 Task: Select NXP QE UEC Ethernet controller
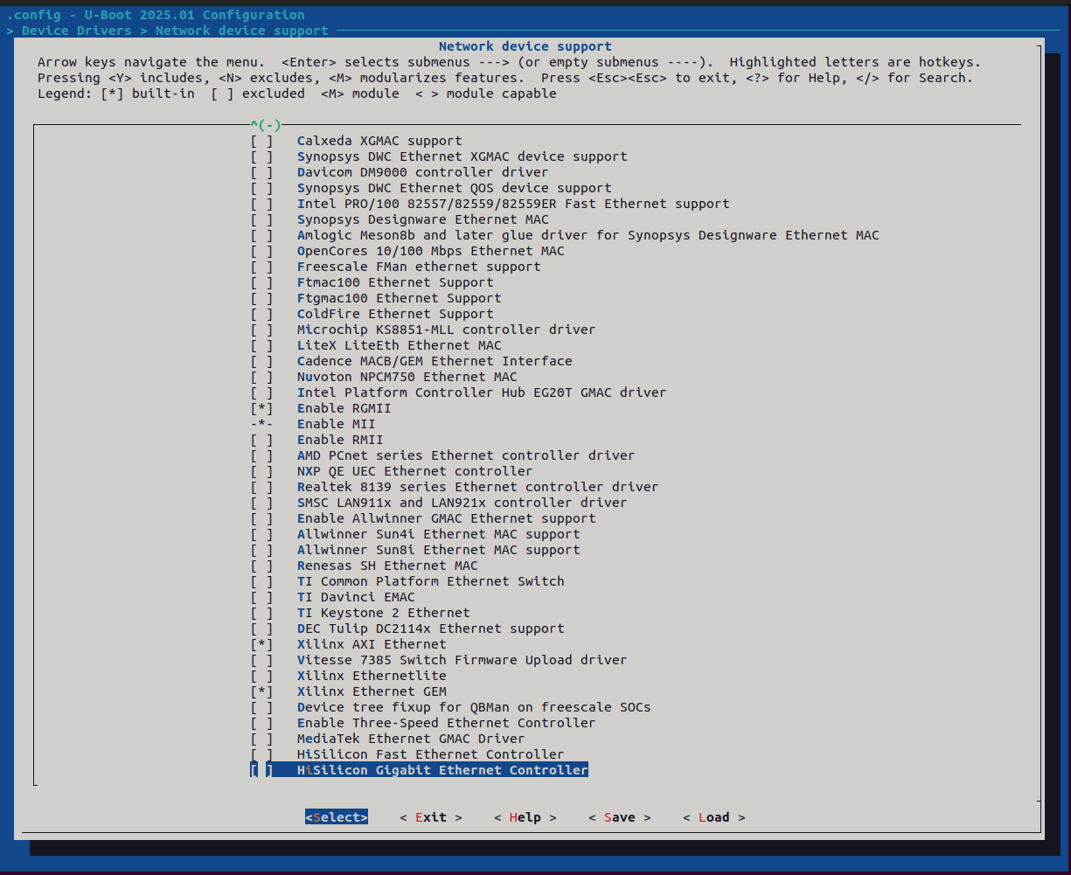click(x=415, y=471)
